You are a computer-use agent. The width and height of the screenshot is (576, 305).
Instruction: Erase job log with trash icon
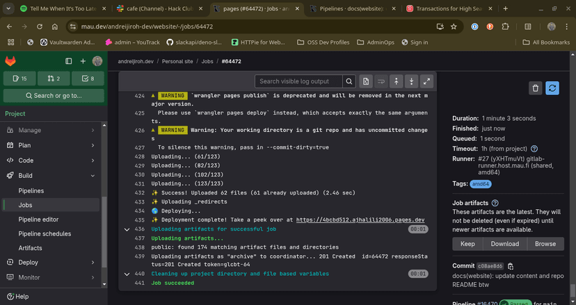pyautogui.click(x=535, y=88)
